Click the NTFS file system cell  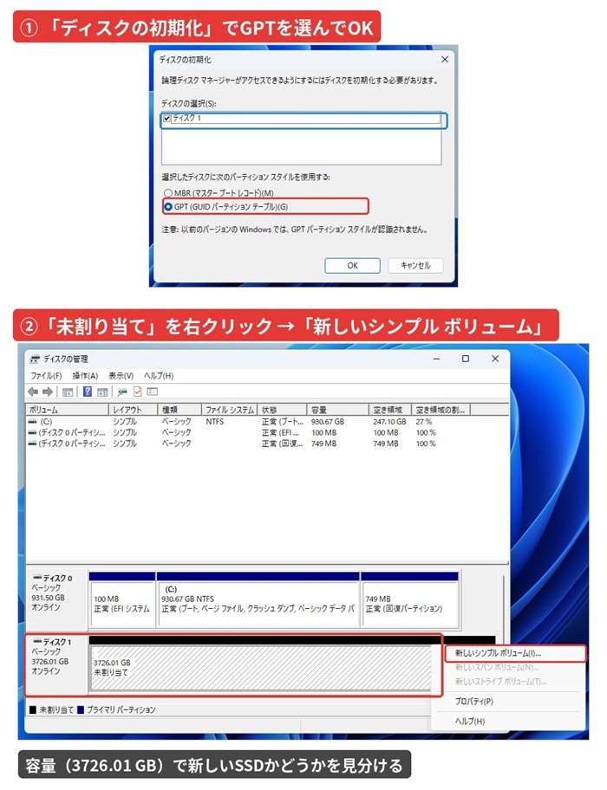click(x=215, y=422)
